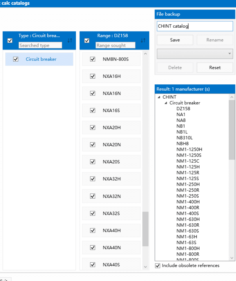The width and height of the screenshot is (236, 281).
Task: Uncheck the NXA20N checkbox
Action: (x=93, y=145)
